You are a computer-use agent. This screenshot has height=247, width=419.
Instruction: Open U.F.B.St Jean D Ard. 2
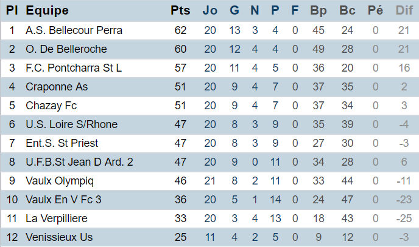79,162
